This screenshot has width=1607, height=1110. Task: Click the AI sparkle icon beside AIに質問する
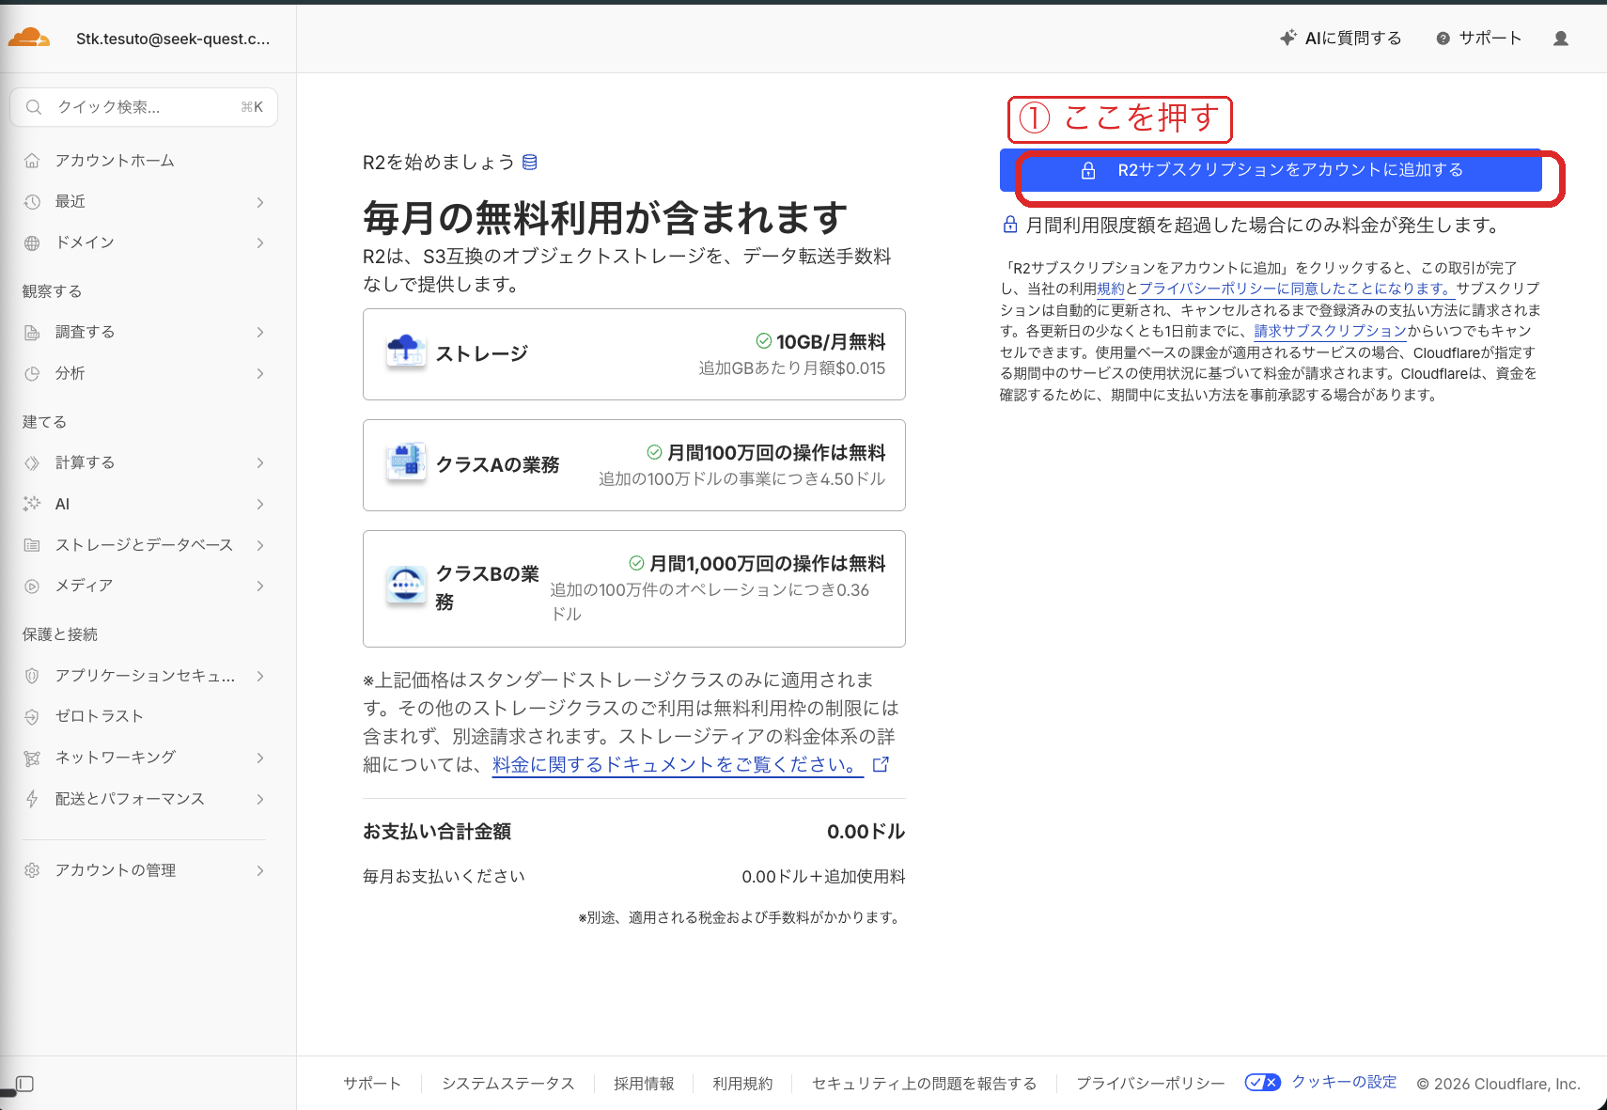pyautogui.click(x=1288, y=38)
